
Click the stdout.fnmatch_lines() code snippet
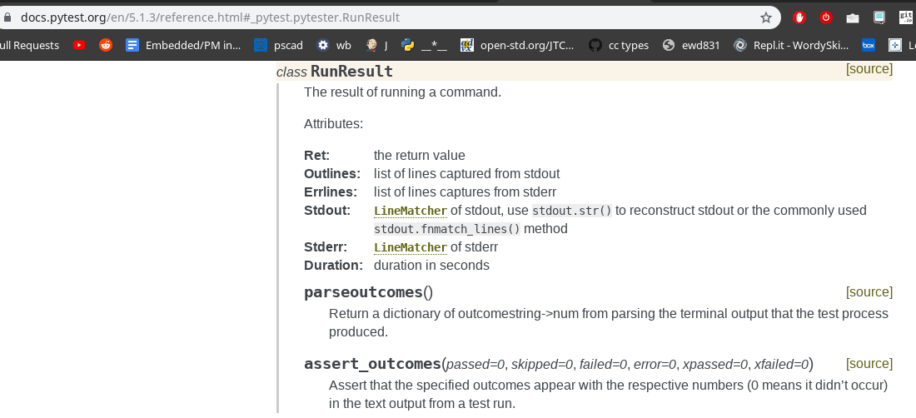[447, 229]
